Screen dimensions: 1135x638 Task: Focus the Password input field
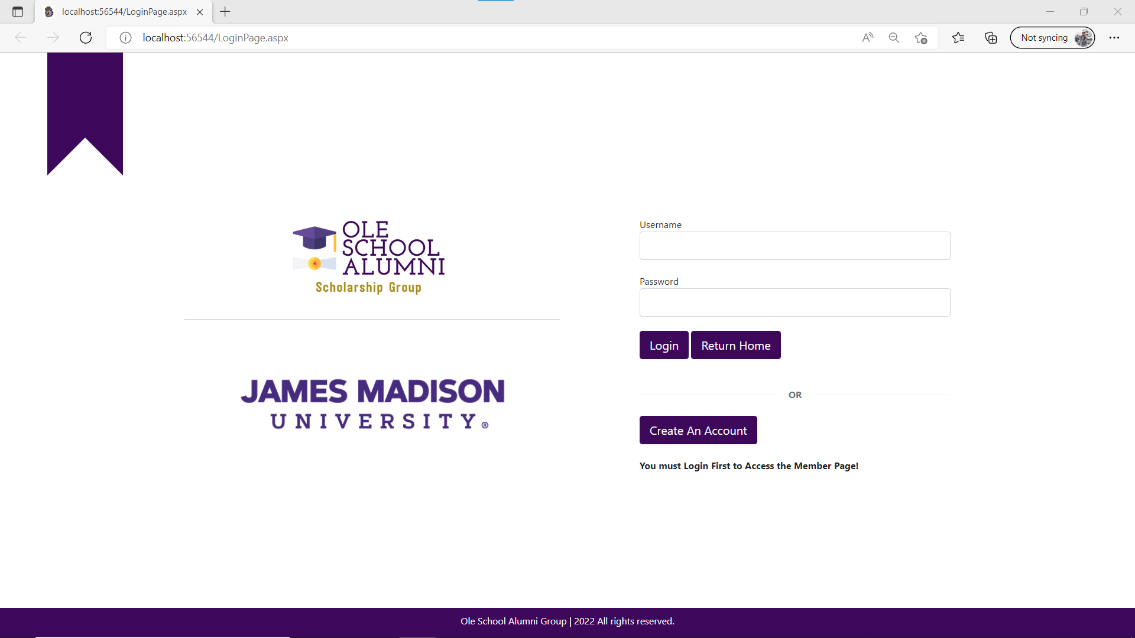pos(794,302)
